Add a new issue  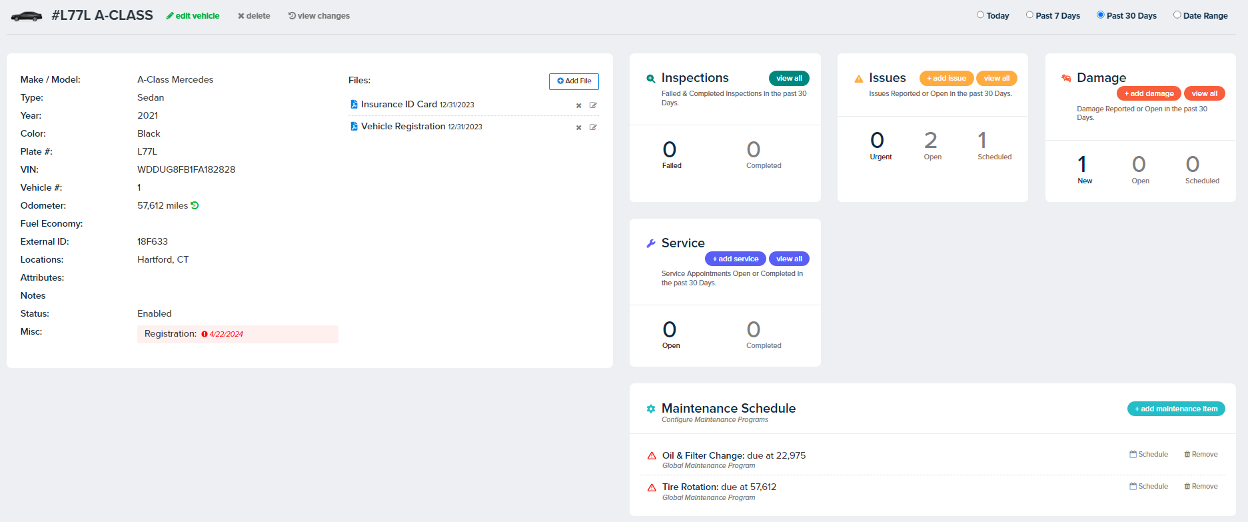click(x=945, y=78)
